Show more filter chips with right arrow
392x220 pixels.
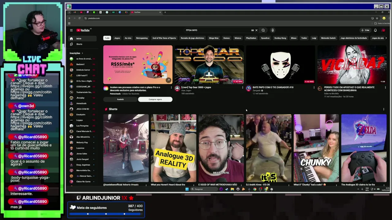pos(386,38)
